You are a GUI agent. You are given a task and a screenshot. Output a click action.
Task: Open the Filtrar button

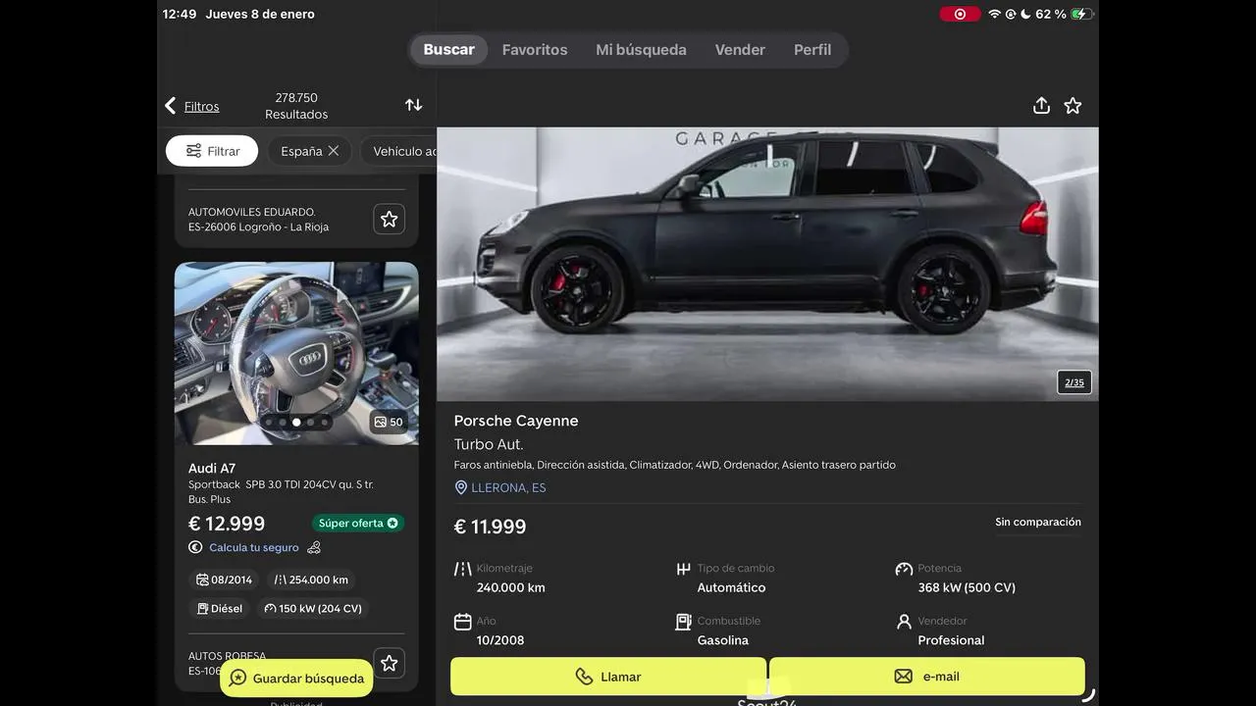coord(212,151)
